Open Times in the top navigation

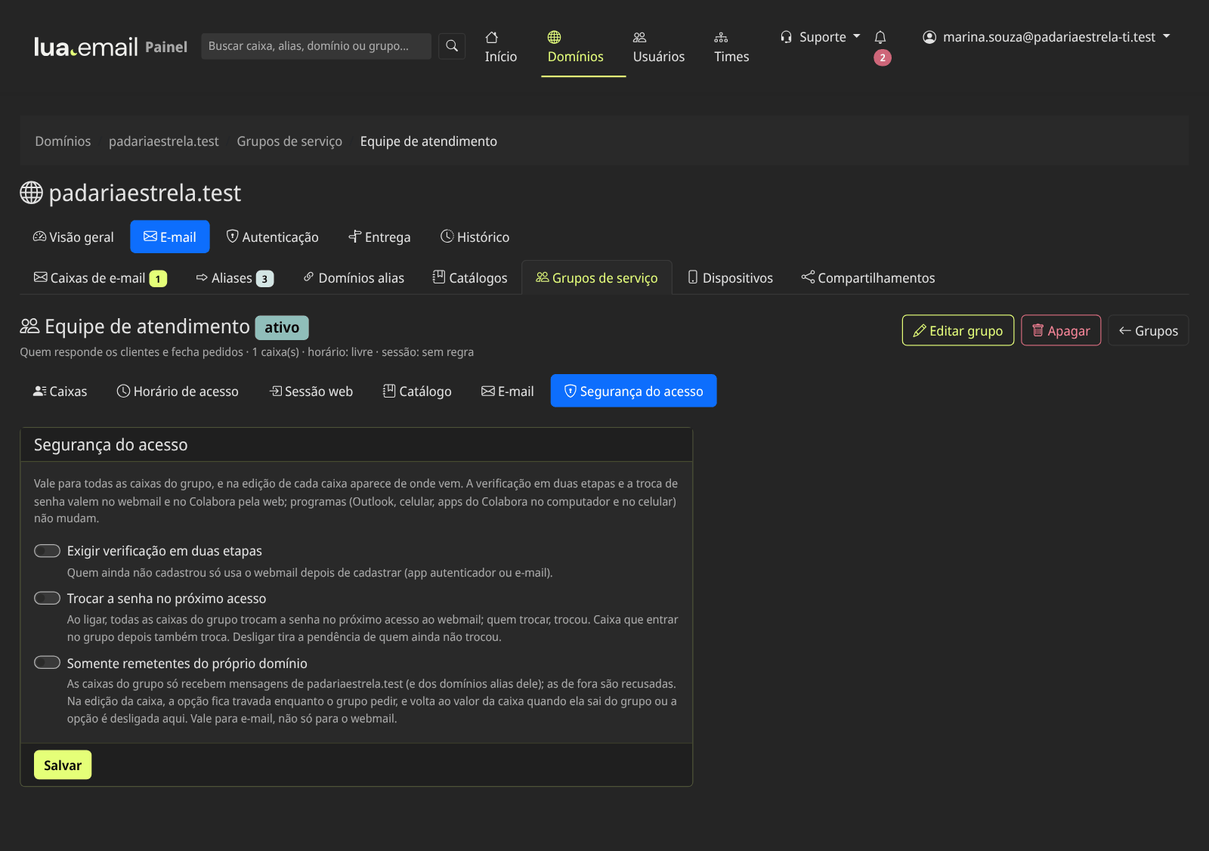coord(731,47)
